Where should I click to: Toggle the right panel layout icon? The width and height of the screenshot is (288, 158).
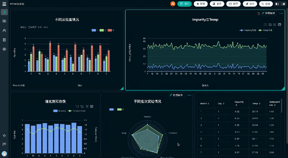(x=283, y=4)
